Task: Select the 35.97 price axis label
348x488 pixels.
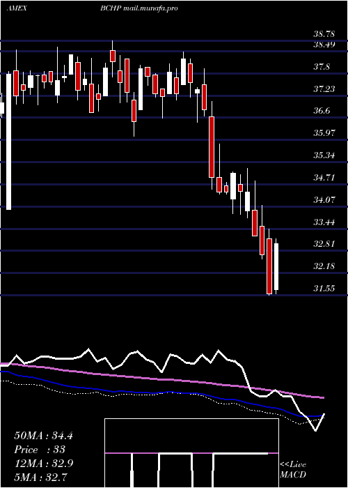Action: point(324,133)
